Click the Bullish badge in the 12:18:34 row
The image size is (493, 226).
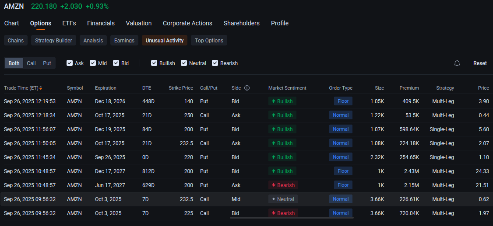pos(282,115)
